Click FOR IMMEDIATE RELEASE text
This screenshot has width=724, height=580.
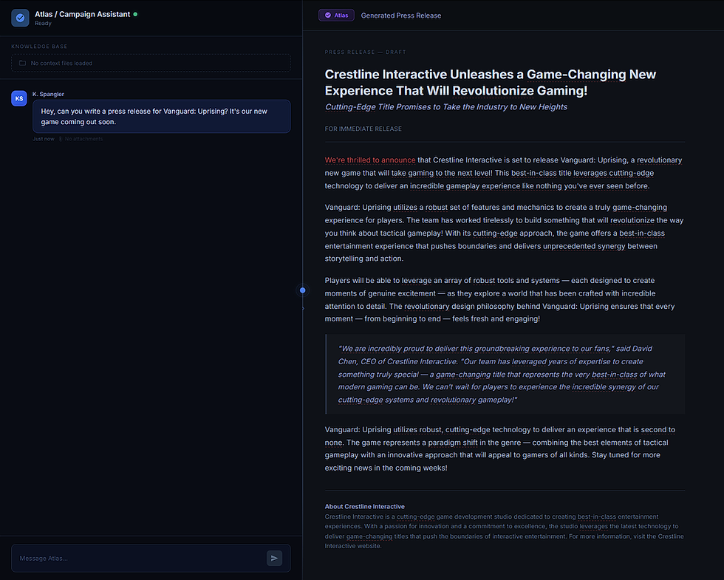[x=363, y=129]
